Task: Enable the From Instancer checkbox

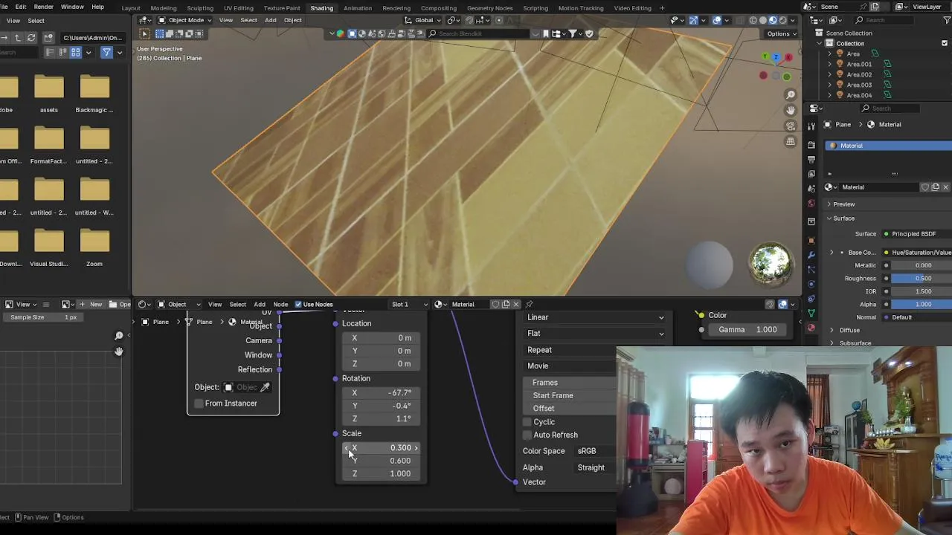Action: 199,403
